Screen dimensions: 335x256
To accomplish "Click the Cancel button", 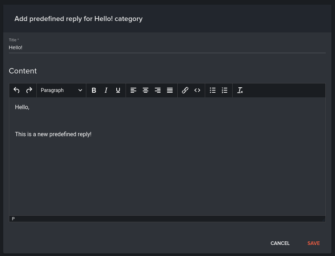I will [x=280, y=243].
